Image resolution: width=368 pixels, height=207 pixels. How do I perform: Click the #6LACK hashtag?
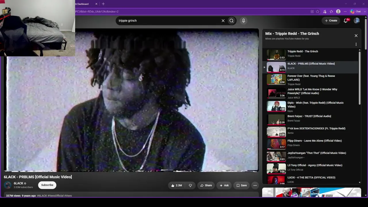[42, 196]
